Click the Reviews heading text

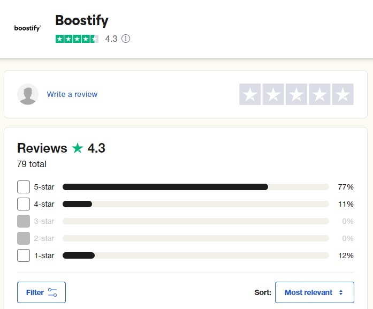[x=42, y=148]
